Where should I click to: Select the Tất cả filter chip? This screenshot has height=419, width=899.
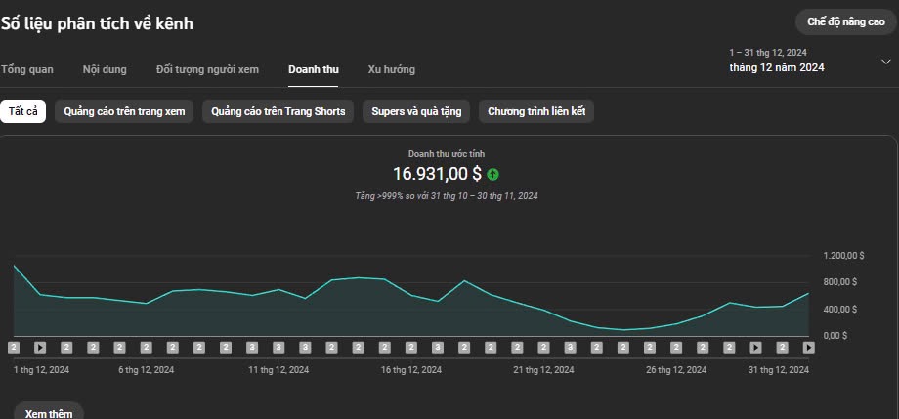click(x=23, y=111)
